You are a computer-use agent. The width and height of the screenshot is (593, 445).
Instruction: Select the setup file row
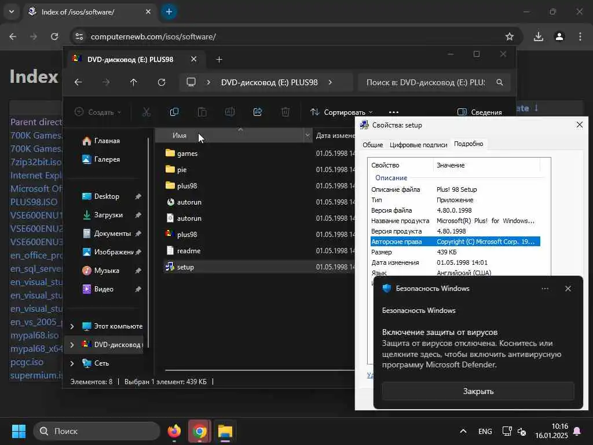pyautogui.click(x=259, y=267)
